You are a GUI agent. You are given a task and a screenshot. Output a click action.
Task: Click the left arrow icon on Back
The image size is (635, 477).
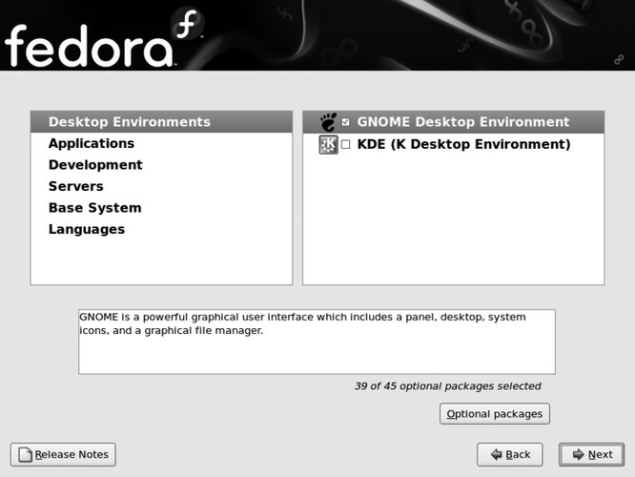coord(494,455)
